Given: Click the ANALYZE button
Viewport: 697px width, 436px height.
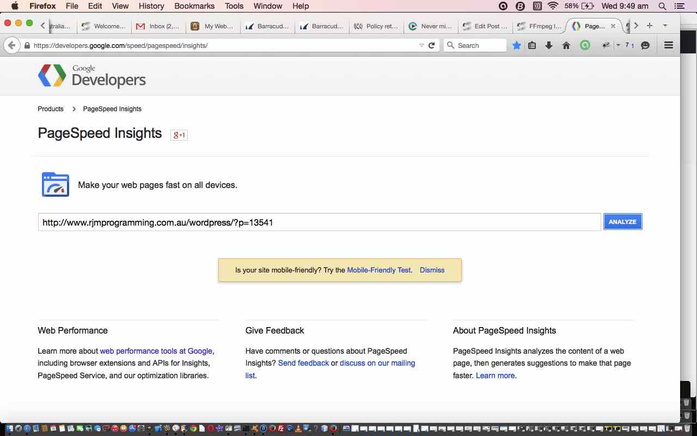Looking at the screenshot, I should pos(622,222).
